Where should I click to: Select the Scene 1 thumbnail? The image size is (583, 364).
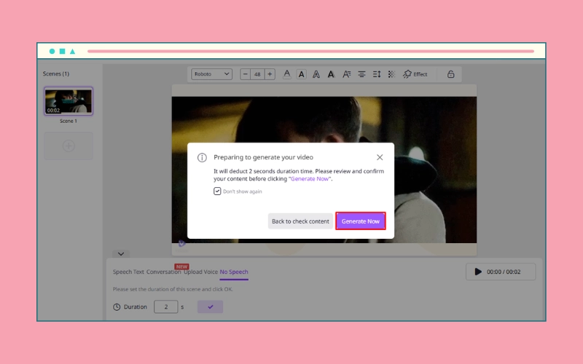[69, 102]
